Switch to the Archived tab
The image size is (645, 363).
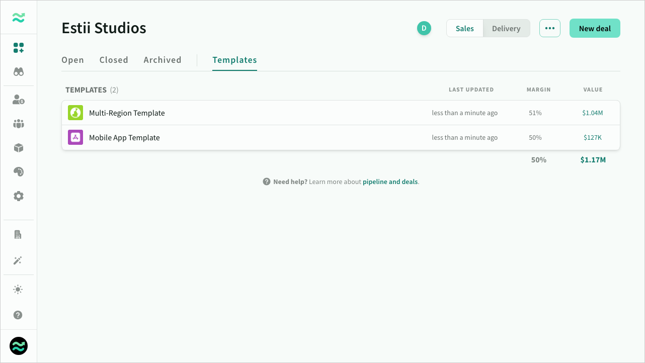click(163, 59)
